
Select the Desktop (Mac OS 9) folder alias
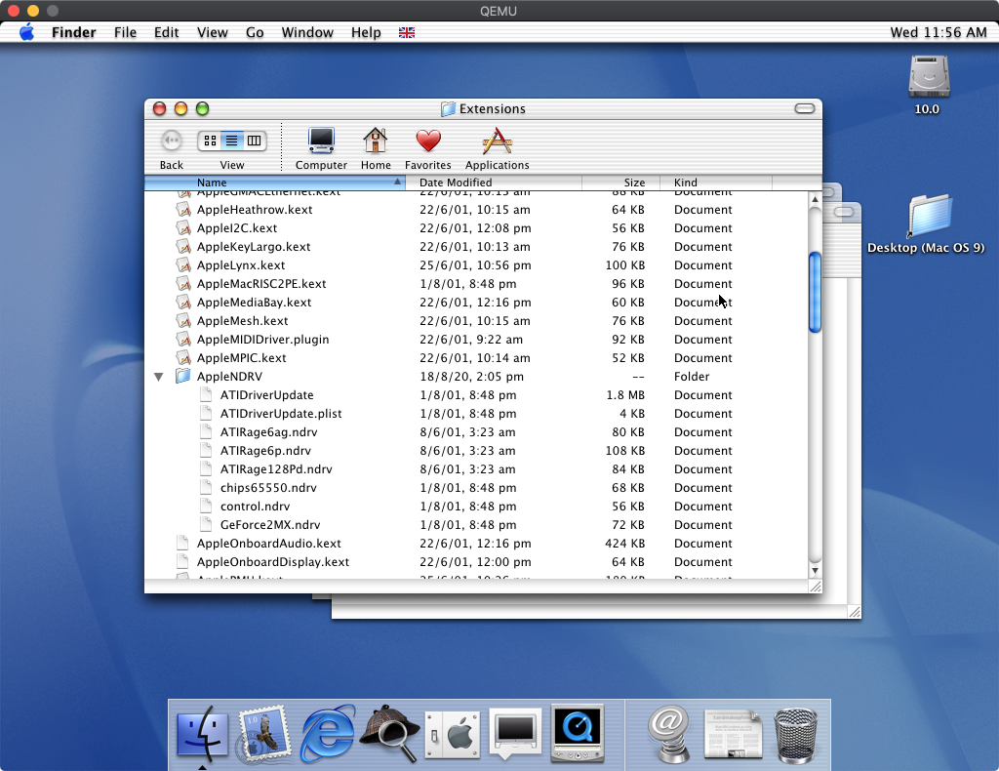click(x=929, y=216)
